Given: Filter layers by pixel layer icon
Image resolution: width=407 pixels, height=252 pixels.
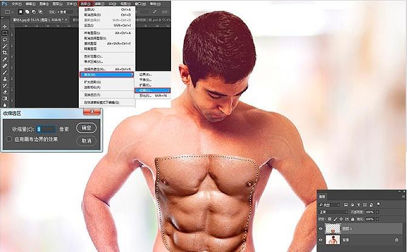Looking at the screenshot, I should click(346, 205).
